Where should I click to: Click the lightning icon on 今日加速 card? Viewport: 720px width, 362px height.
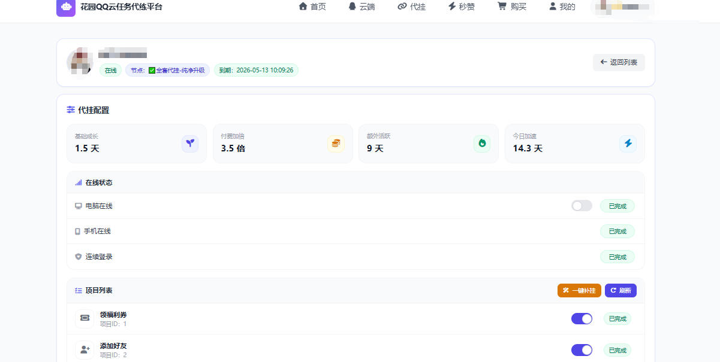pyautogui.click(x=628, y=144)
